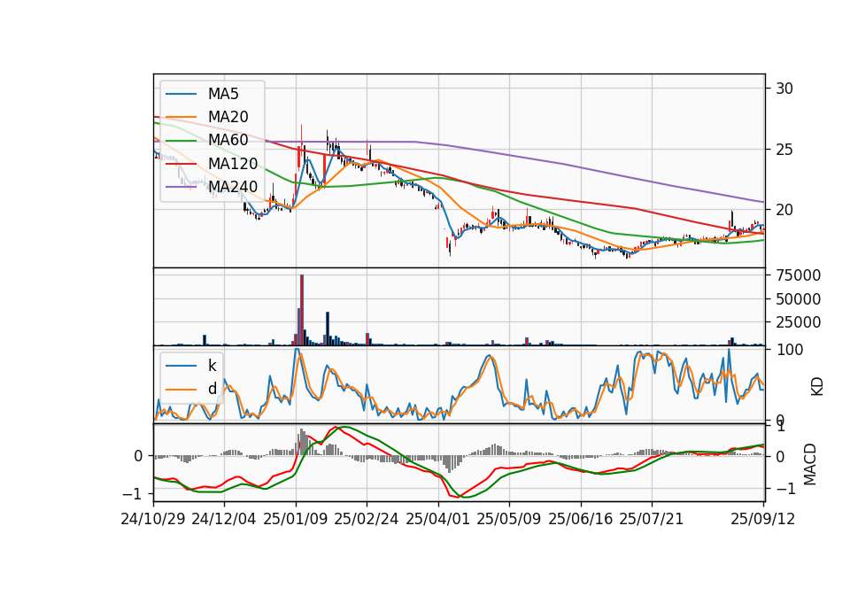Click the volume axis value 25000
Viewport: 850px width, 611px height.
tap(798, 322)
